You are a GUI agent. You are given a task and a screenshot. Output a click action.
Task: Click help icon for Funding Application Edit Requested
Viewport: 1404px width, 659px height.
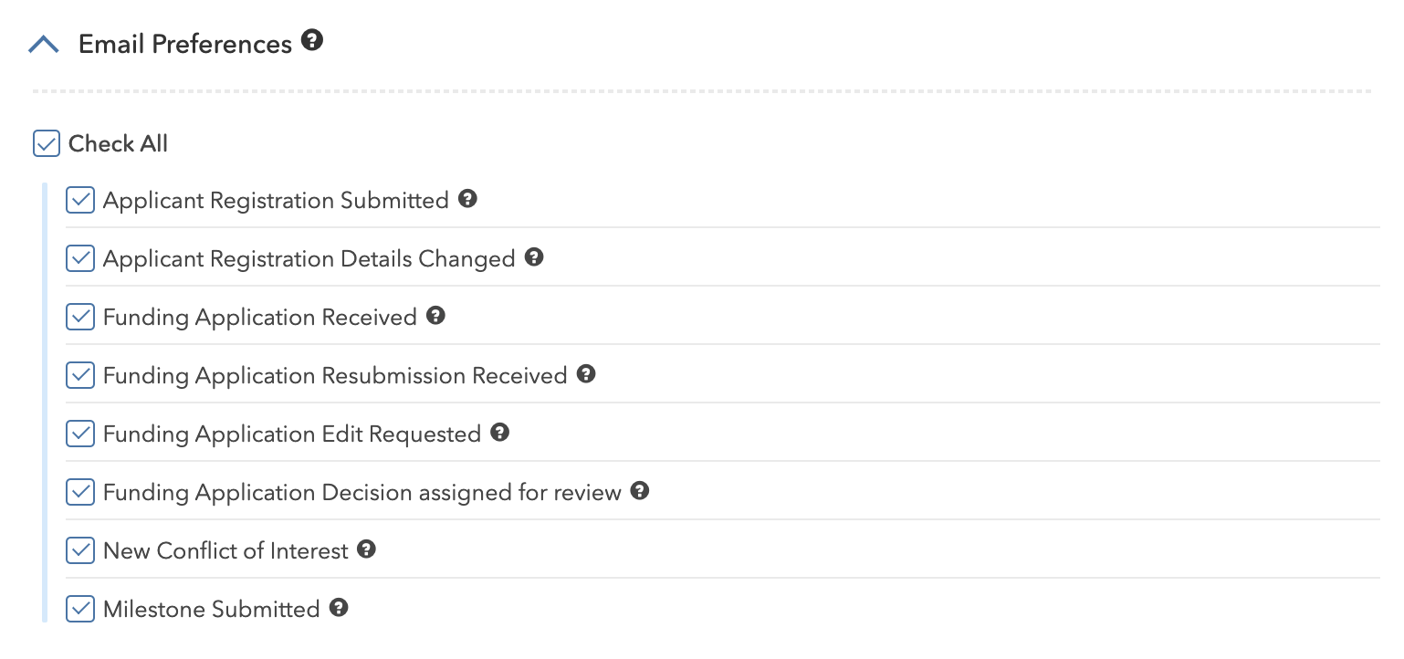(x=499, y=432)
